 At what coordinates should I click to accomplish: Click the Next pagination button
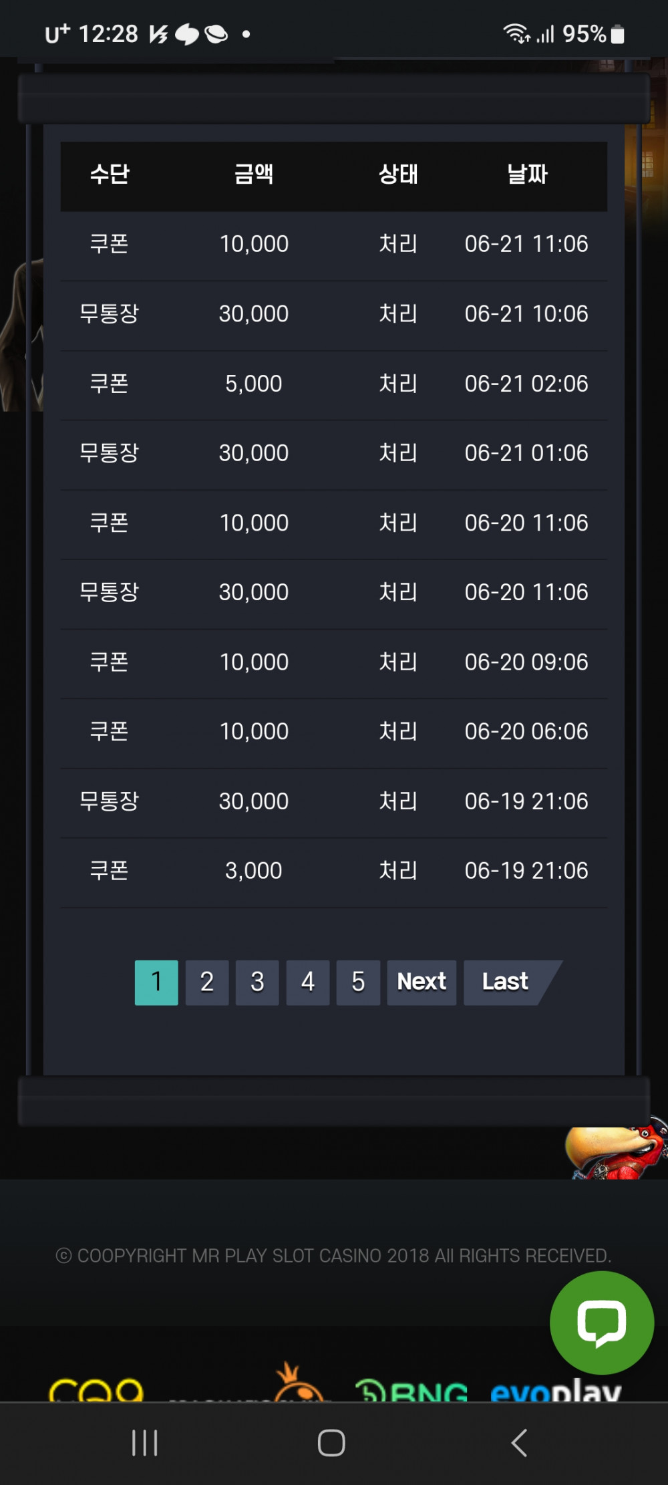tap(422, 982)
